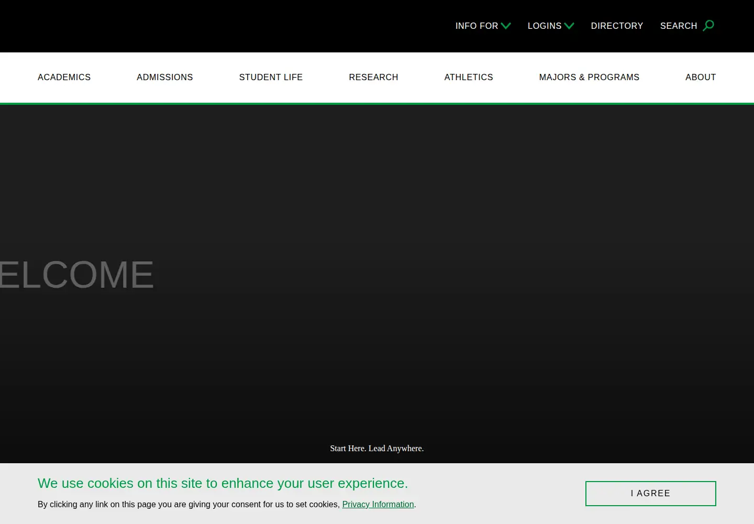Expand the LOGINS dropdown chevron
This screenshot has height=524, width=754.
coord(569,26)
